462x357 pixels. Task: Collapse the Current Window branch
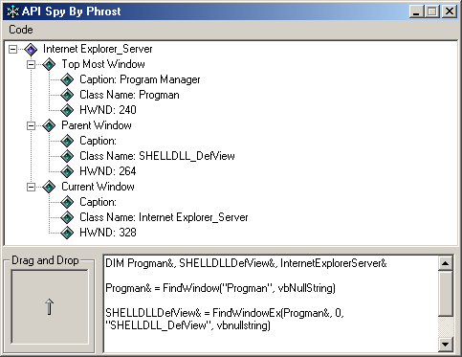tap(31, 187)
